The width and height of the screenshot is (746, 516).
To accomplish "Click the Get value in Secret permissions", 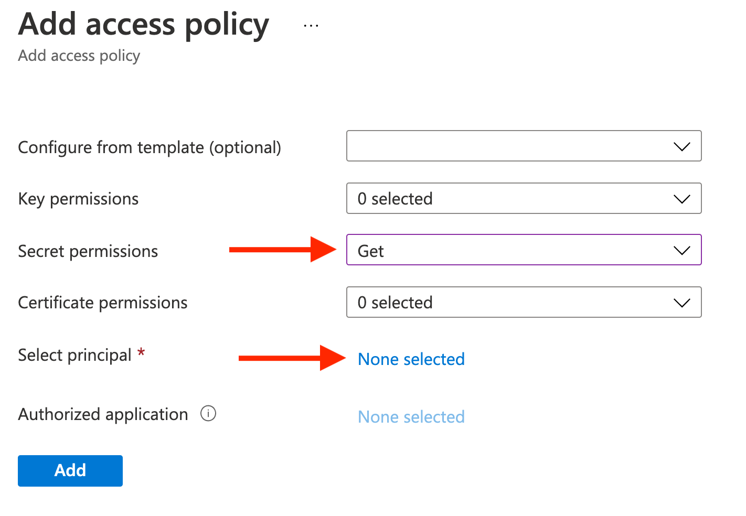I will (x=370, y=251).
